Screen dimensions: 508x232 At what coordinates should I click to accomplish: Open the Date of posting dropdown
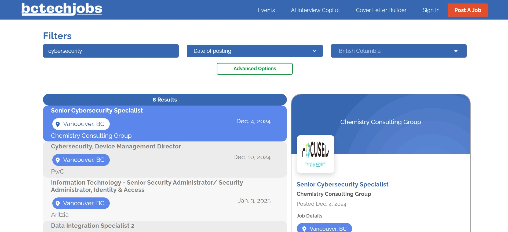click(x=255, y=51)
